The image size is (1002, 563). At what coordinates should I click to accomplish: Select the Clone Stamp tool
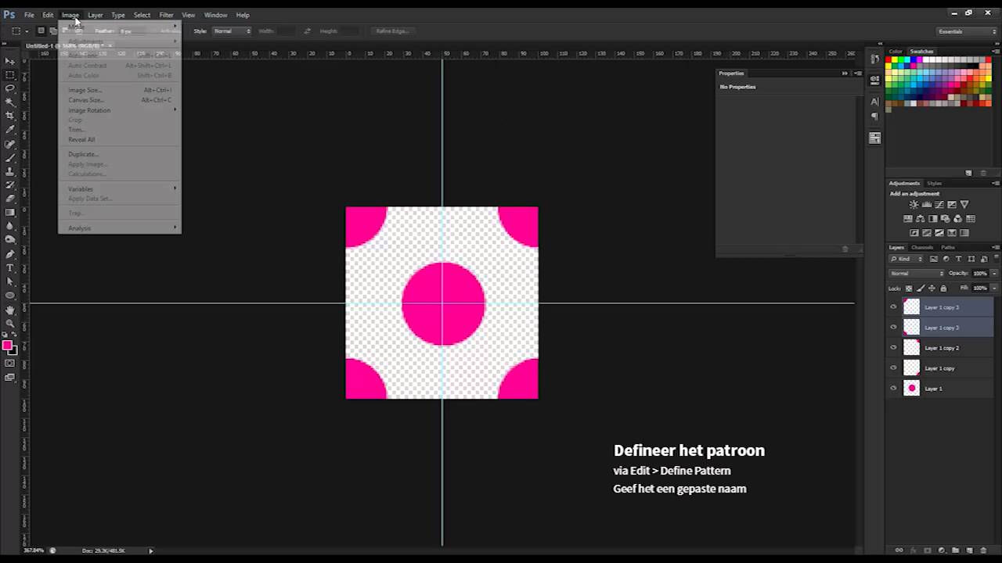pos(10,170)
